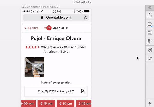Image resolution: width=154 pixels, height=107 pixels.
Task: Edit reservation using the pencil icon
Action: 83,91
